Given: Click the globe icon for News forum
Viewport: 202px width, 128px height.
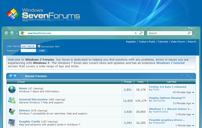Looking at the screenshot, I should tap(12, 89).
